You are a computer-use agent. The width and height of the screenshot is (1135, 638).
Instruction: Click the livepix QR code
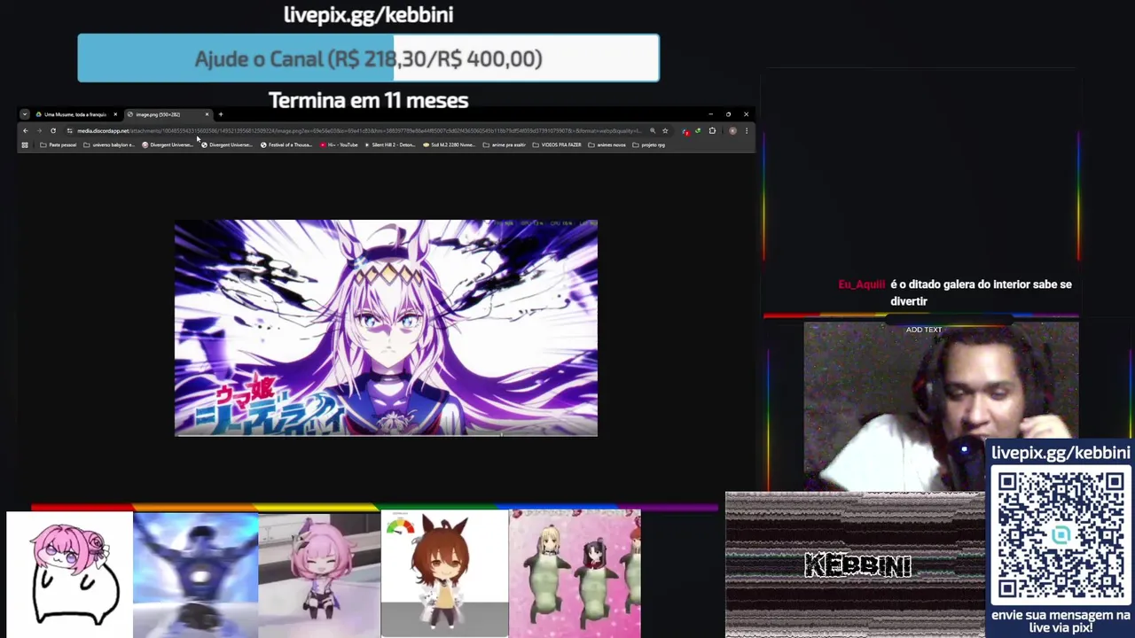pos(1061,535)
